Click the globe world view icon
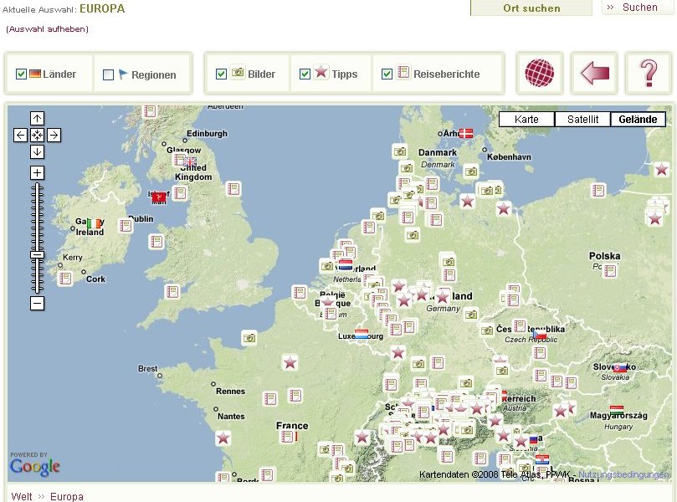 (539, 74)
